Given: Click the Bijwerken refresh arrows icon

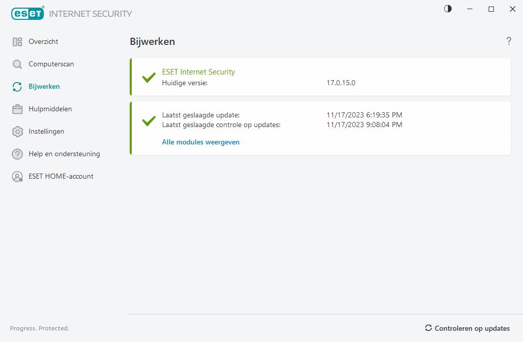Looking at the screenshot, I should coord(17,87).
